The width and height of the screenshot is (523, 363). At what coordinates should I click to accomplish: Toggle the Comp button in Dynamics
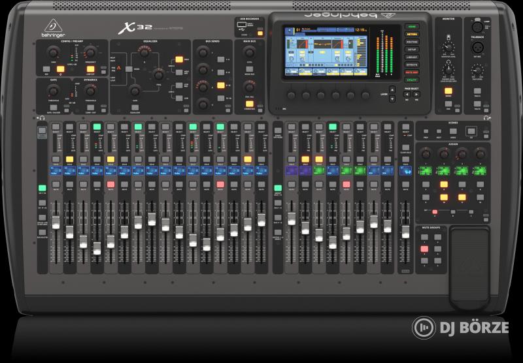coord(90,108)
